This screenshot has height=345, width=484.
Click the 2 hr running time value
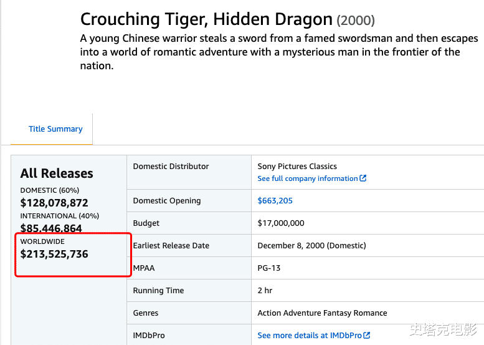(265, 291)
